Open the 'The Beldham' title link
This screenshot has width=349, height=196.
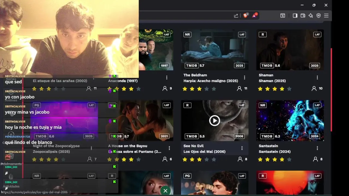195,75
